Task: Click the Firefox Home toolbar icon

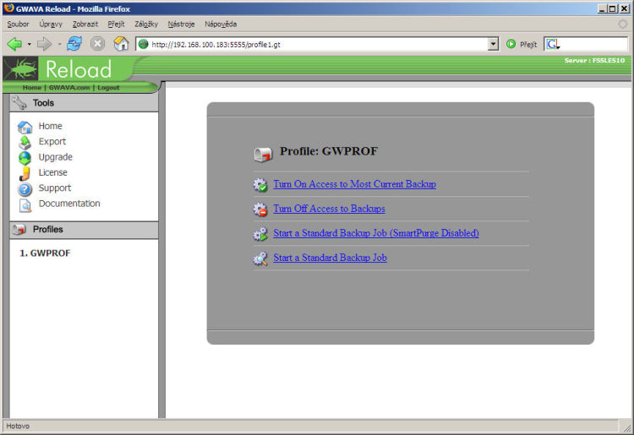Action: click(121, 44)
